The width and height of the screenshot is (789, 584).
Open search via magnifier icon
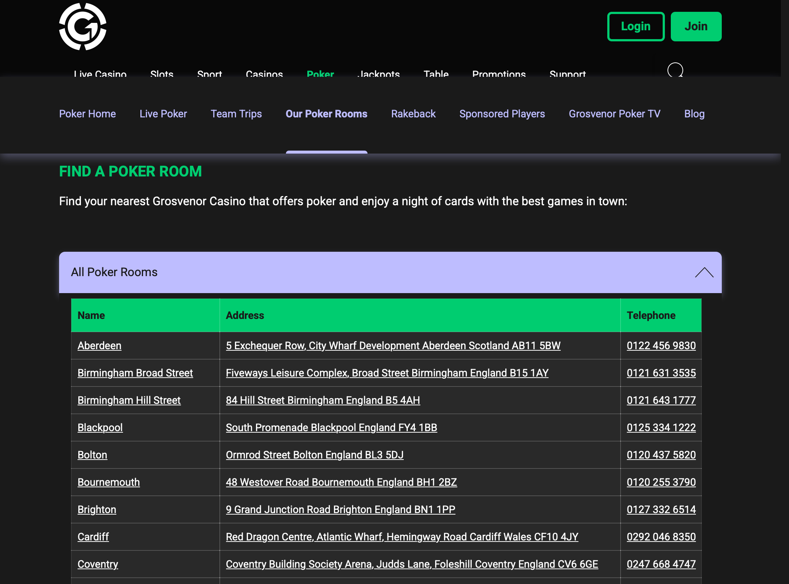[x=675, y=70]
